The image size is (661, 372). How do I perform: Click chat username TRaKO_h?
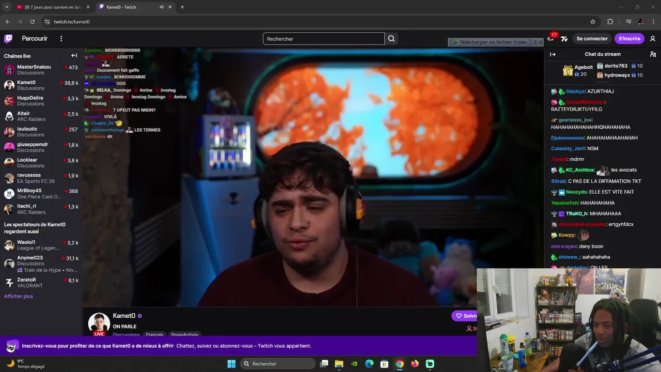(x=576, y=214)
